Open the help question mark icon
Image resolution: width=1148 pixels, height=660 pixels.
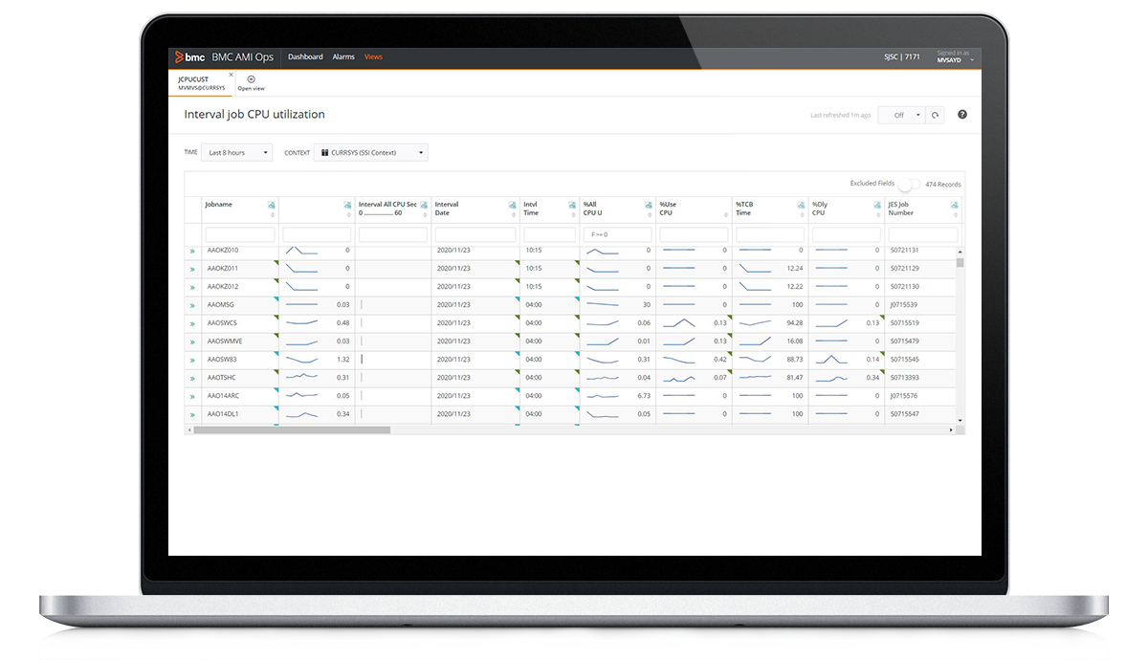click(962, 115)
